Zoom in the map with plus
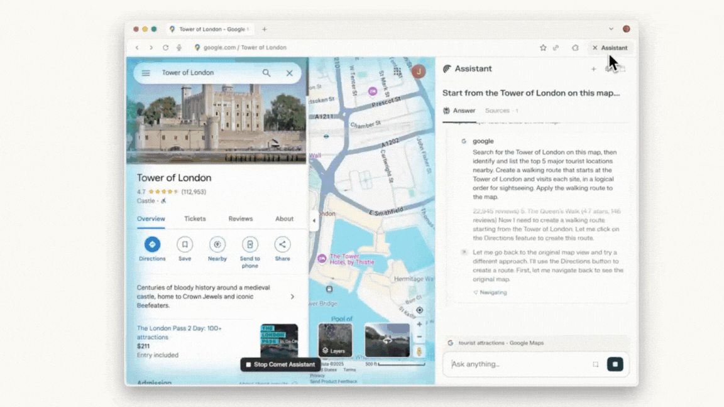 [419, 325]
